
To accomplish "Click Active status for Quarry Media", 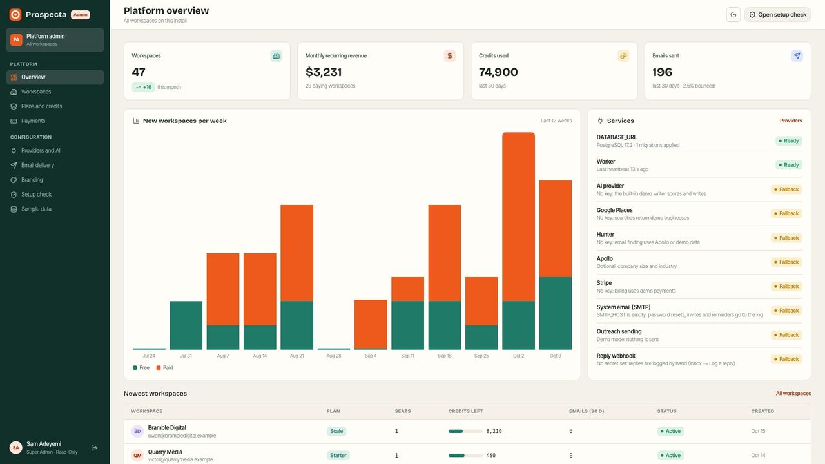I will click(670, 455).
